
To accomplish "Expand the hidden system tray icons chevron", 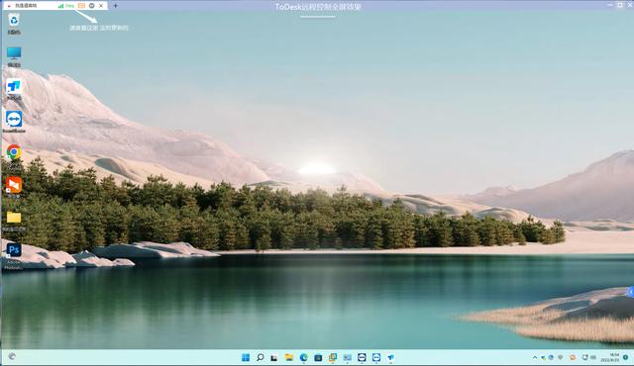I will (x=535, y=357).
